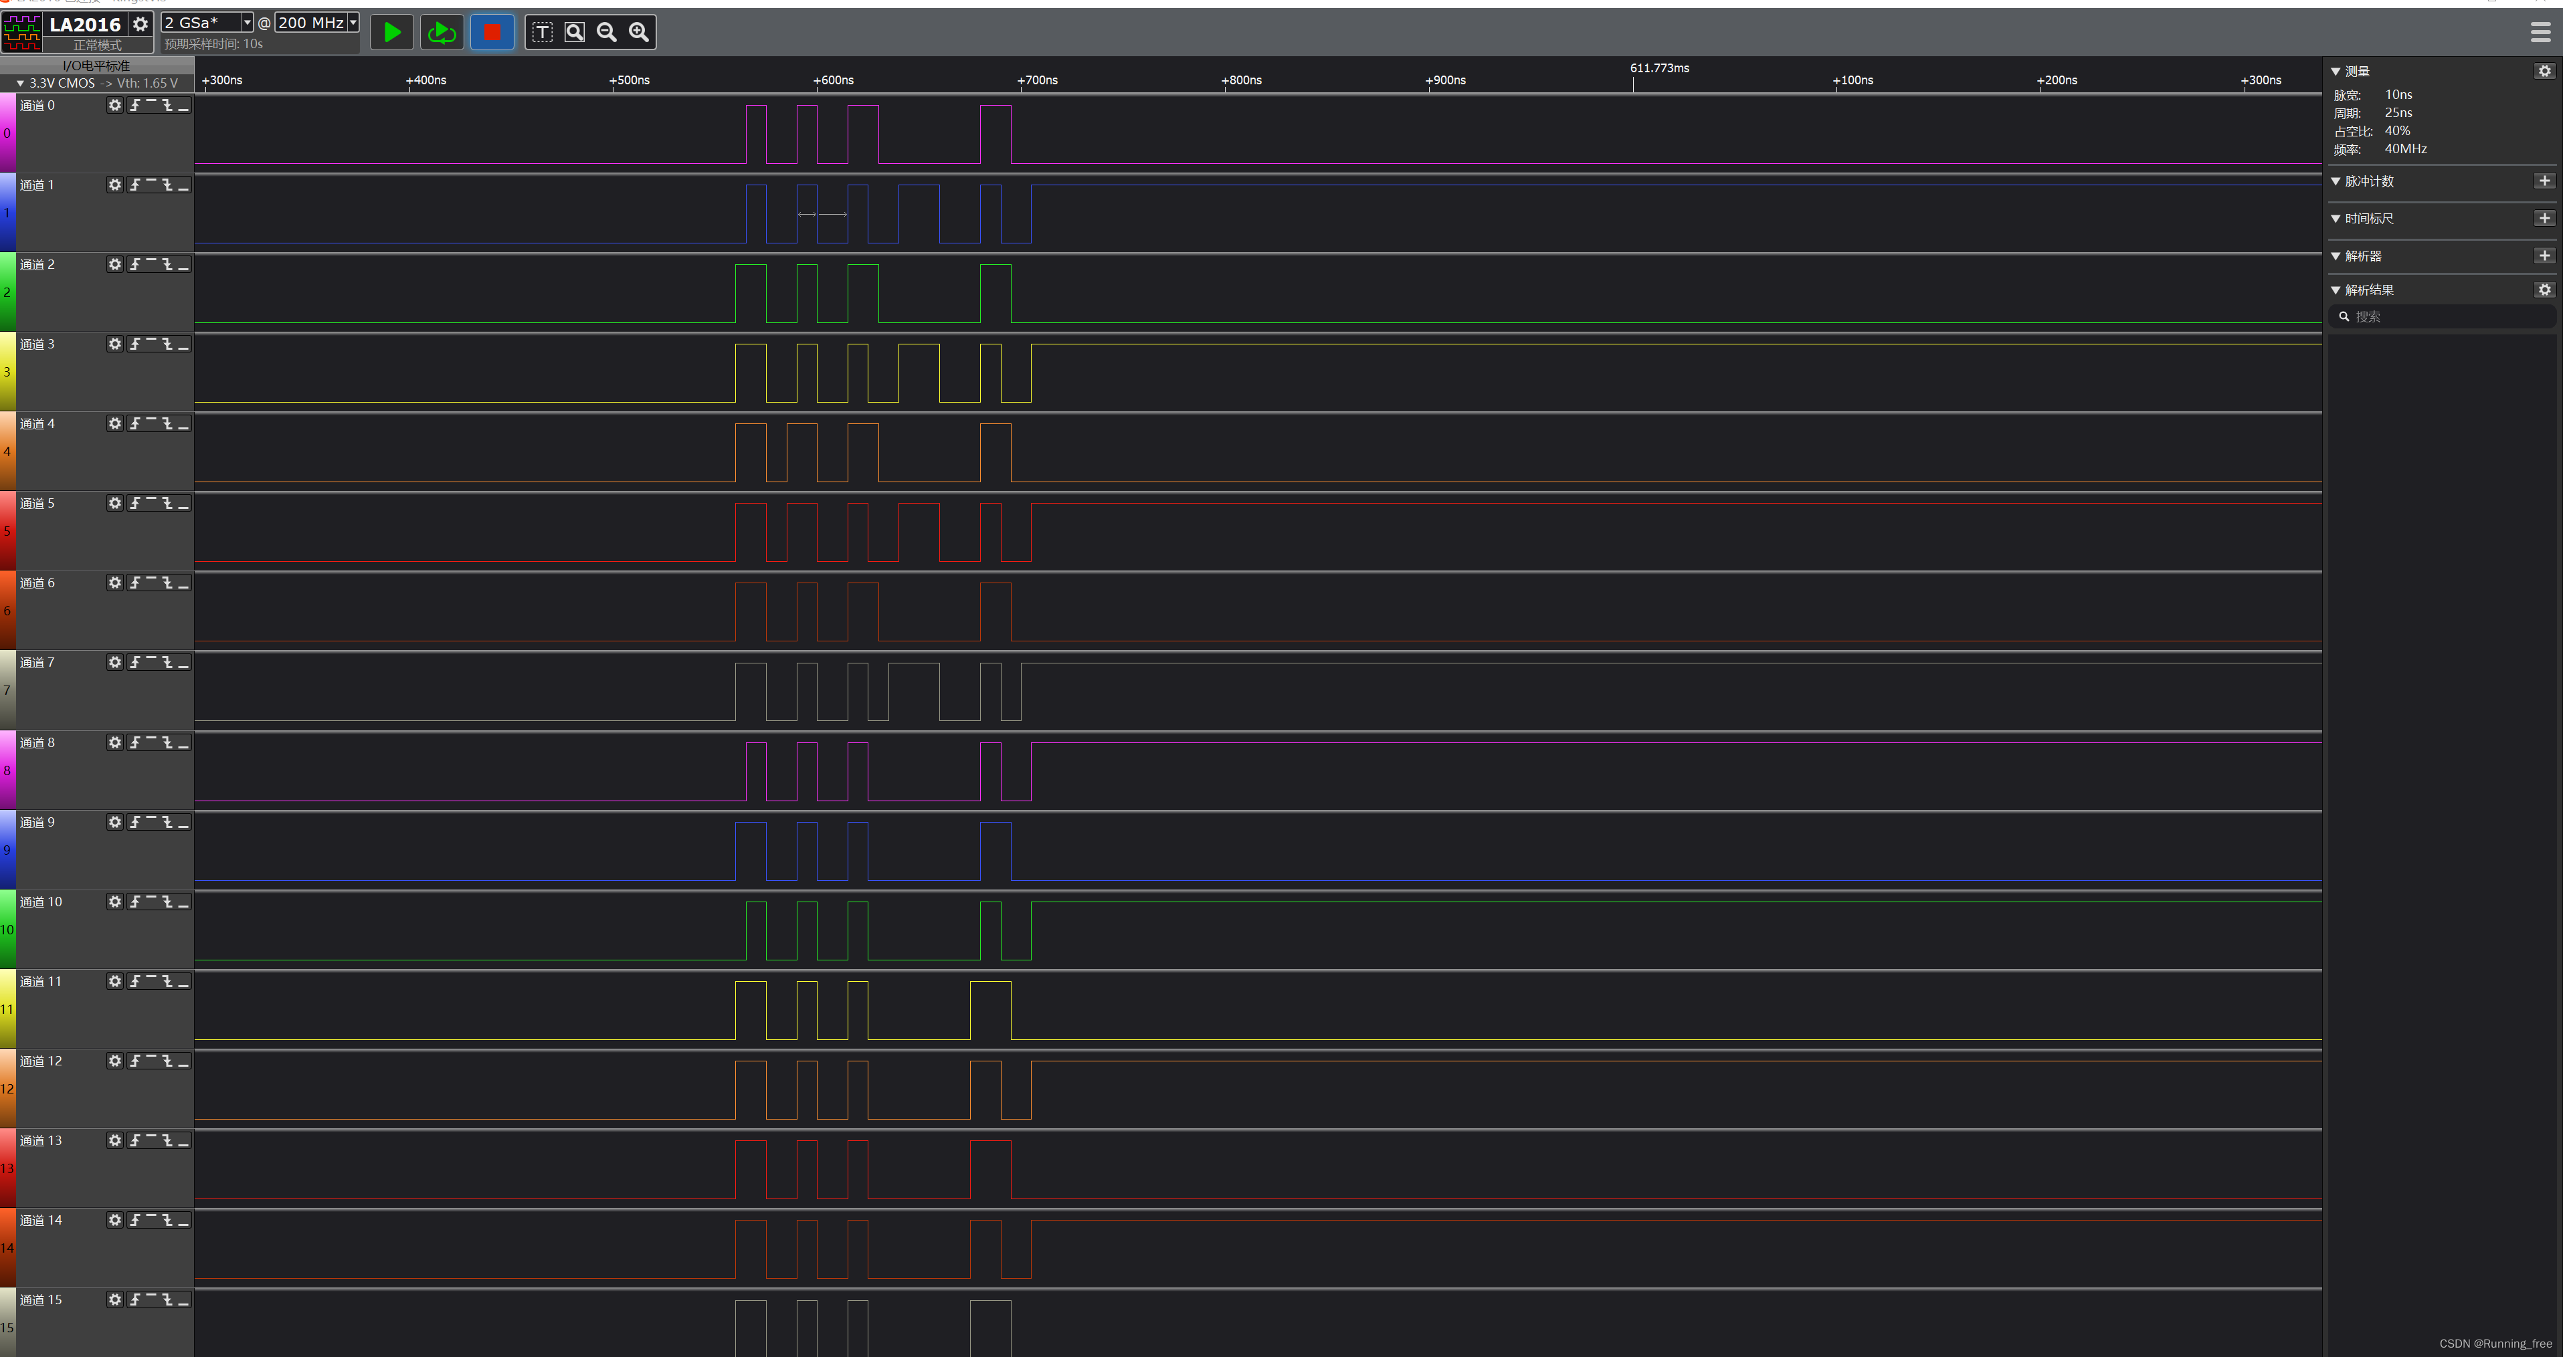Click the 正常模式 mode label
This screenshot has width=2563, height=1357.
(98, 45)
